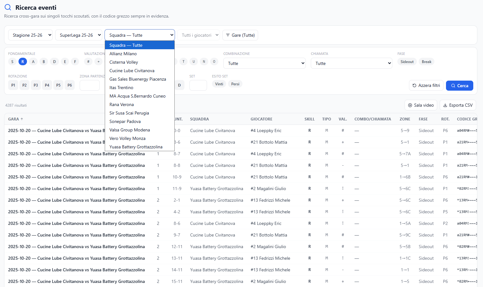This screenshot has height=287, width=483.
Task: Click the '5→9C' zone cell
Action: pyautogui.click(x=405, y=235)
